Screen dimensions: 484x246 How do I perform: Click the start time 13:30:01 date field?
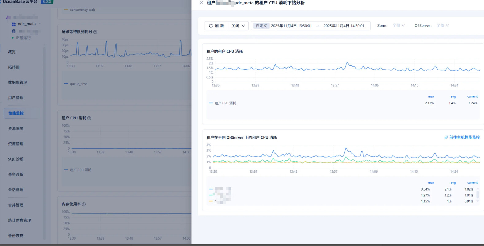[291, 26]
